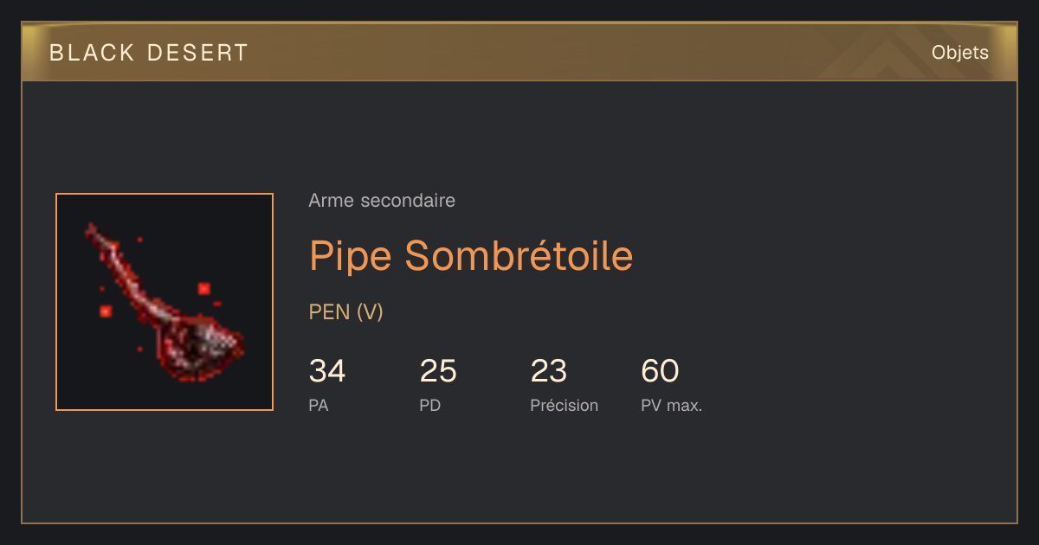
Task: Click the 34 PA stat value
Action: tap(327, 371)
